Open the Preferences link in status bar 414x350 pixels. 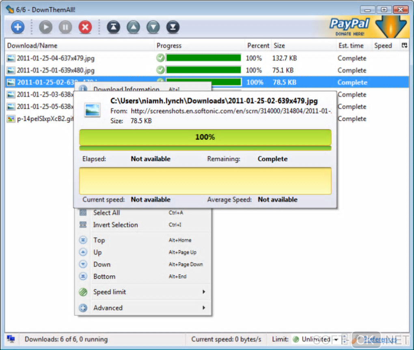click(380, 339)
